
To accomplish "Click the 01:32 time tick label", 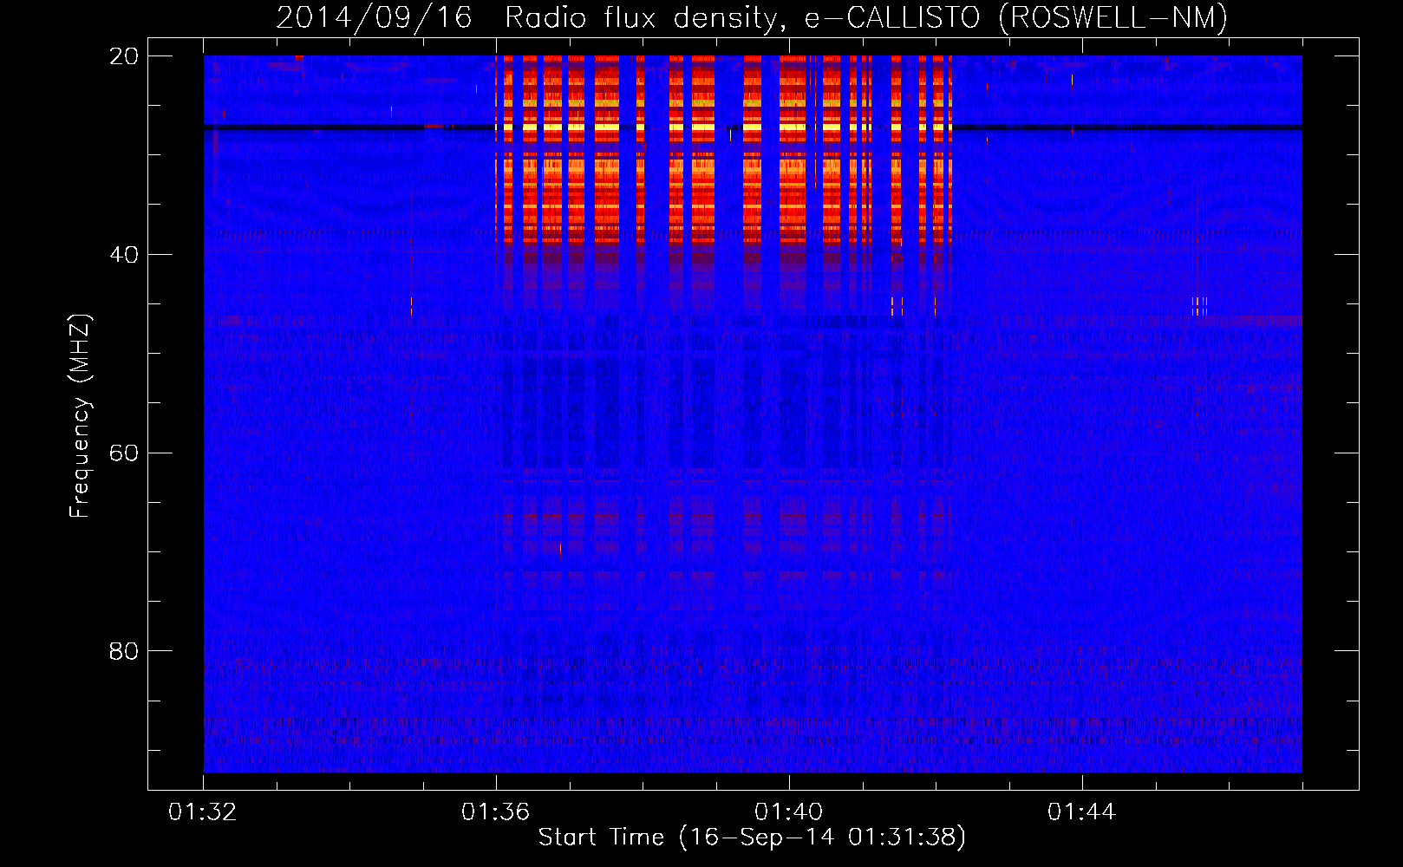I will pyautogui.click(x=203, y=812).
